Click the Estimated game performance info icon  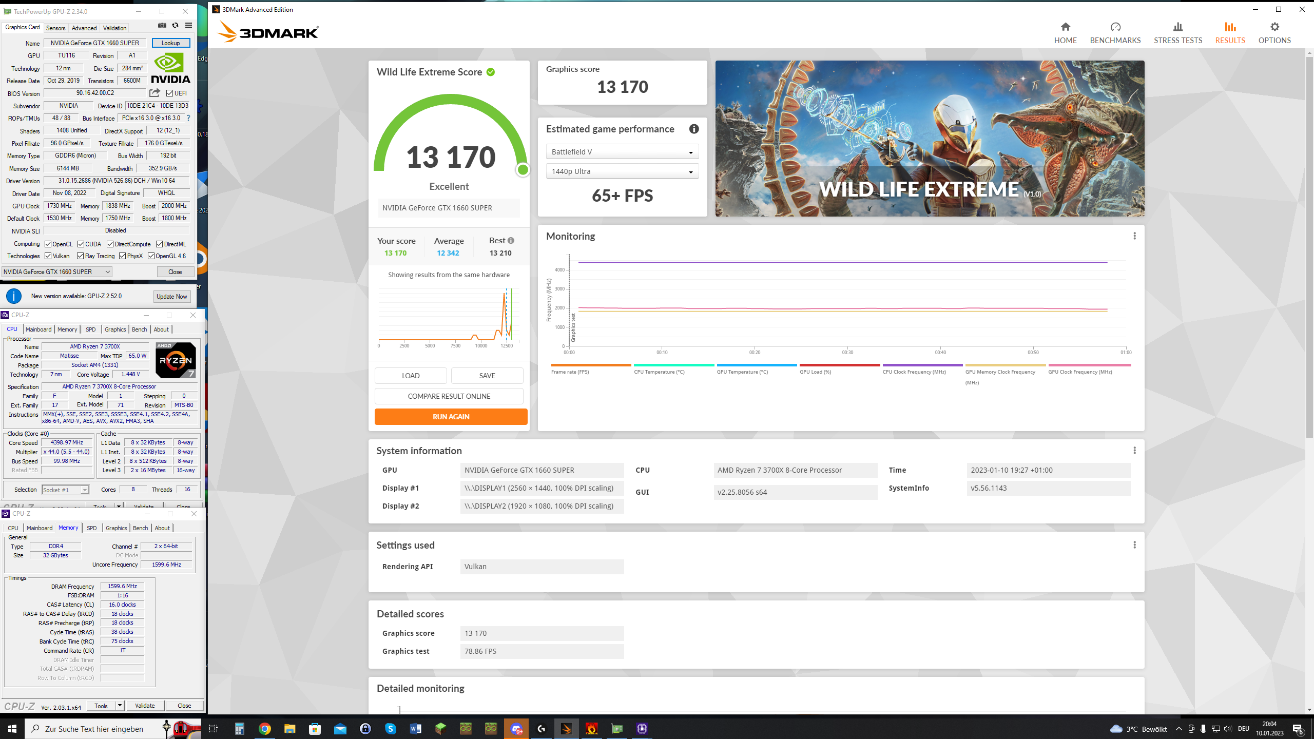[x=694, y=129]
